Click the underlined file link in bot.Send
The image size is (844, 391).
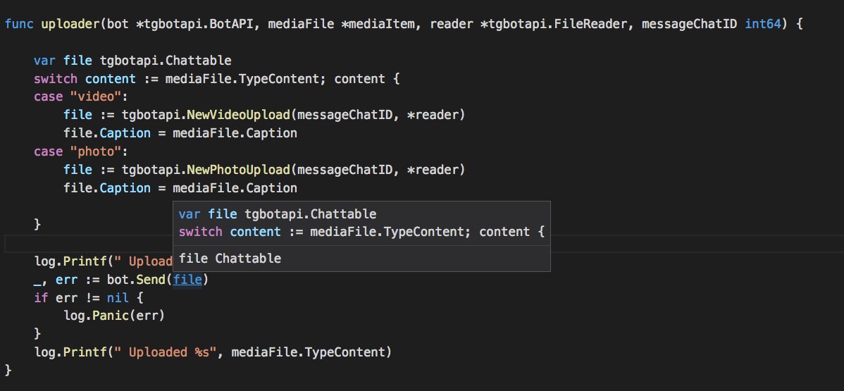(x=188, y=280)
